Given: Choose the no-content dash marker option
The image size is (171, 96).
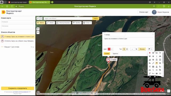Looking at the screenshot, I should [x=132, y=49].
